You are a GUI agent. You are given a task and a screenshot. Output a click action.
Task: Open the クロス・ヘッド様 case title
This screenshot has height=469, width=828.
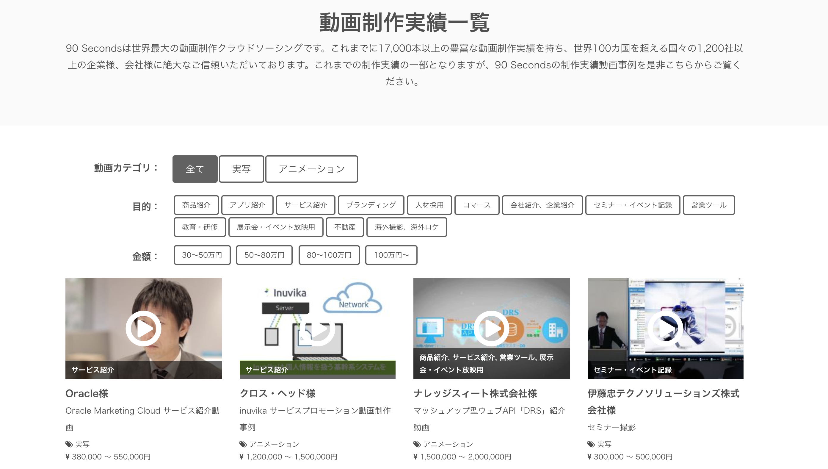tap(277, 393)
